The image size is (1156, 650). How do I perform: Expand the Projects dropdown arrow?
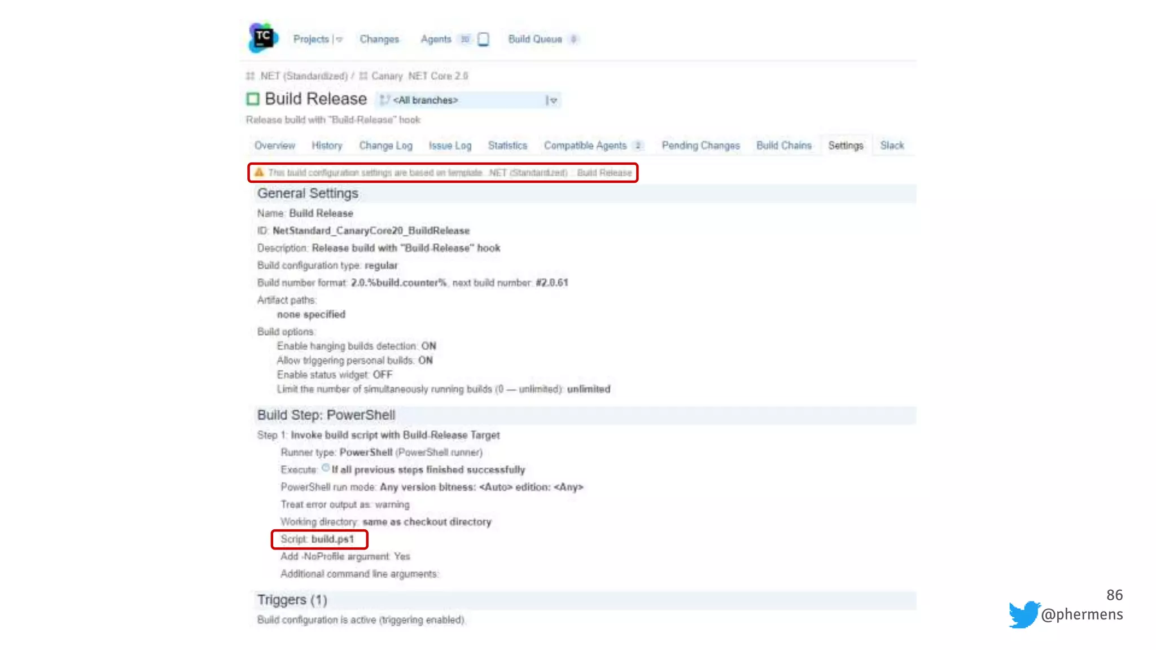coord(339,39)
